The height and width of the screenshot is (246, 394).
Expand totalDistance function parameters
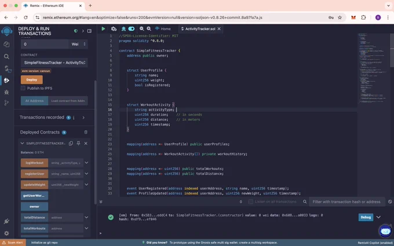pos(86,218)
